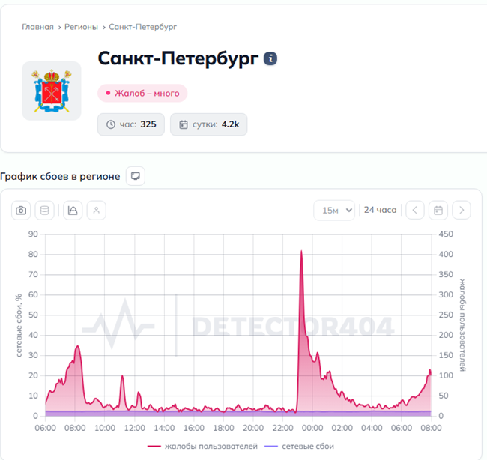Open the Регионы breadcrumb link
Screen dimensions: 487x460
tap(81, 27)
